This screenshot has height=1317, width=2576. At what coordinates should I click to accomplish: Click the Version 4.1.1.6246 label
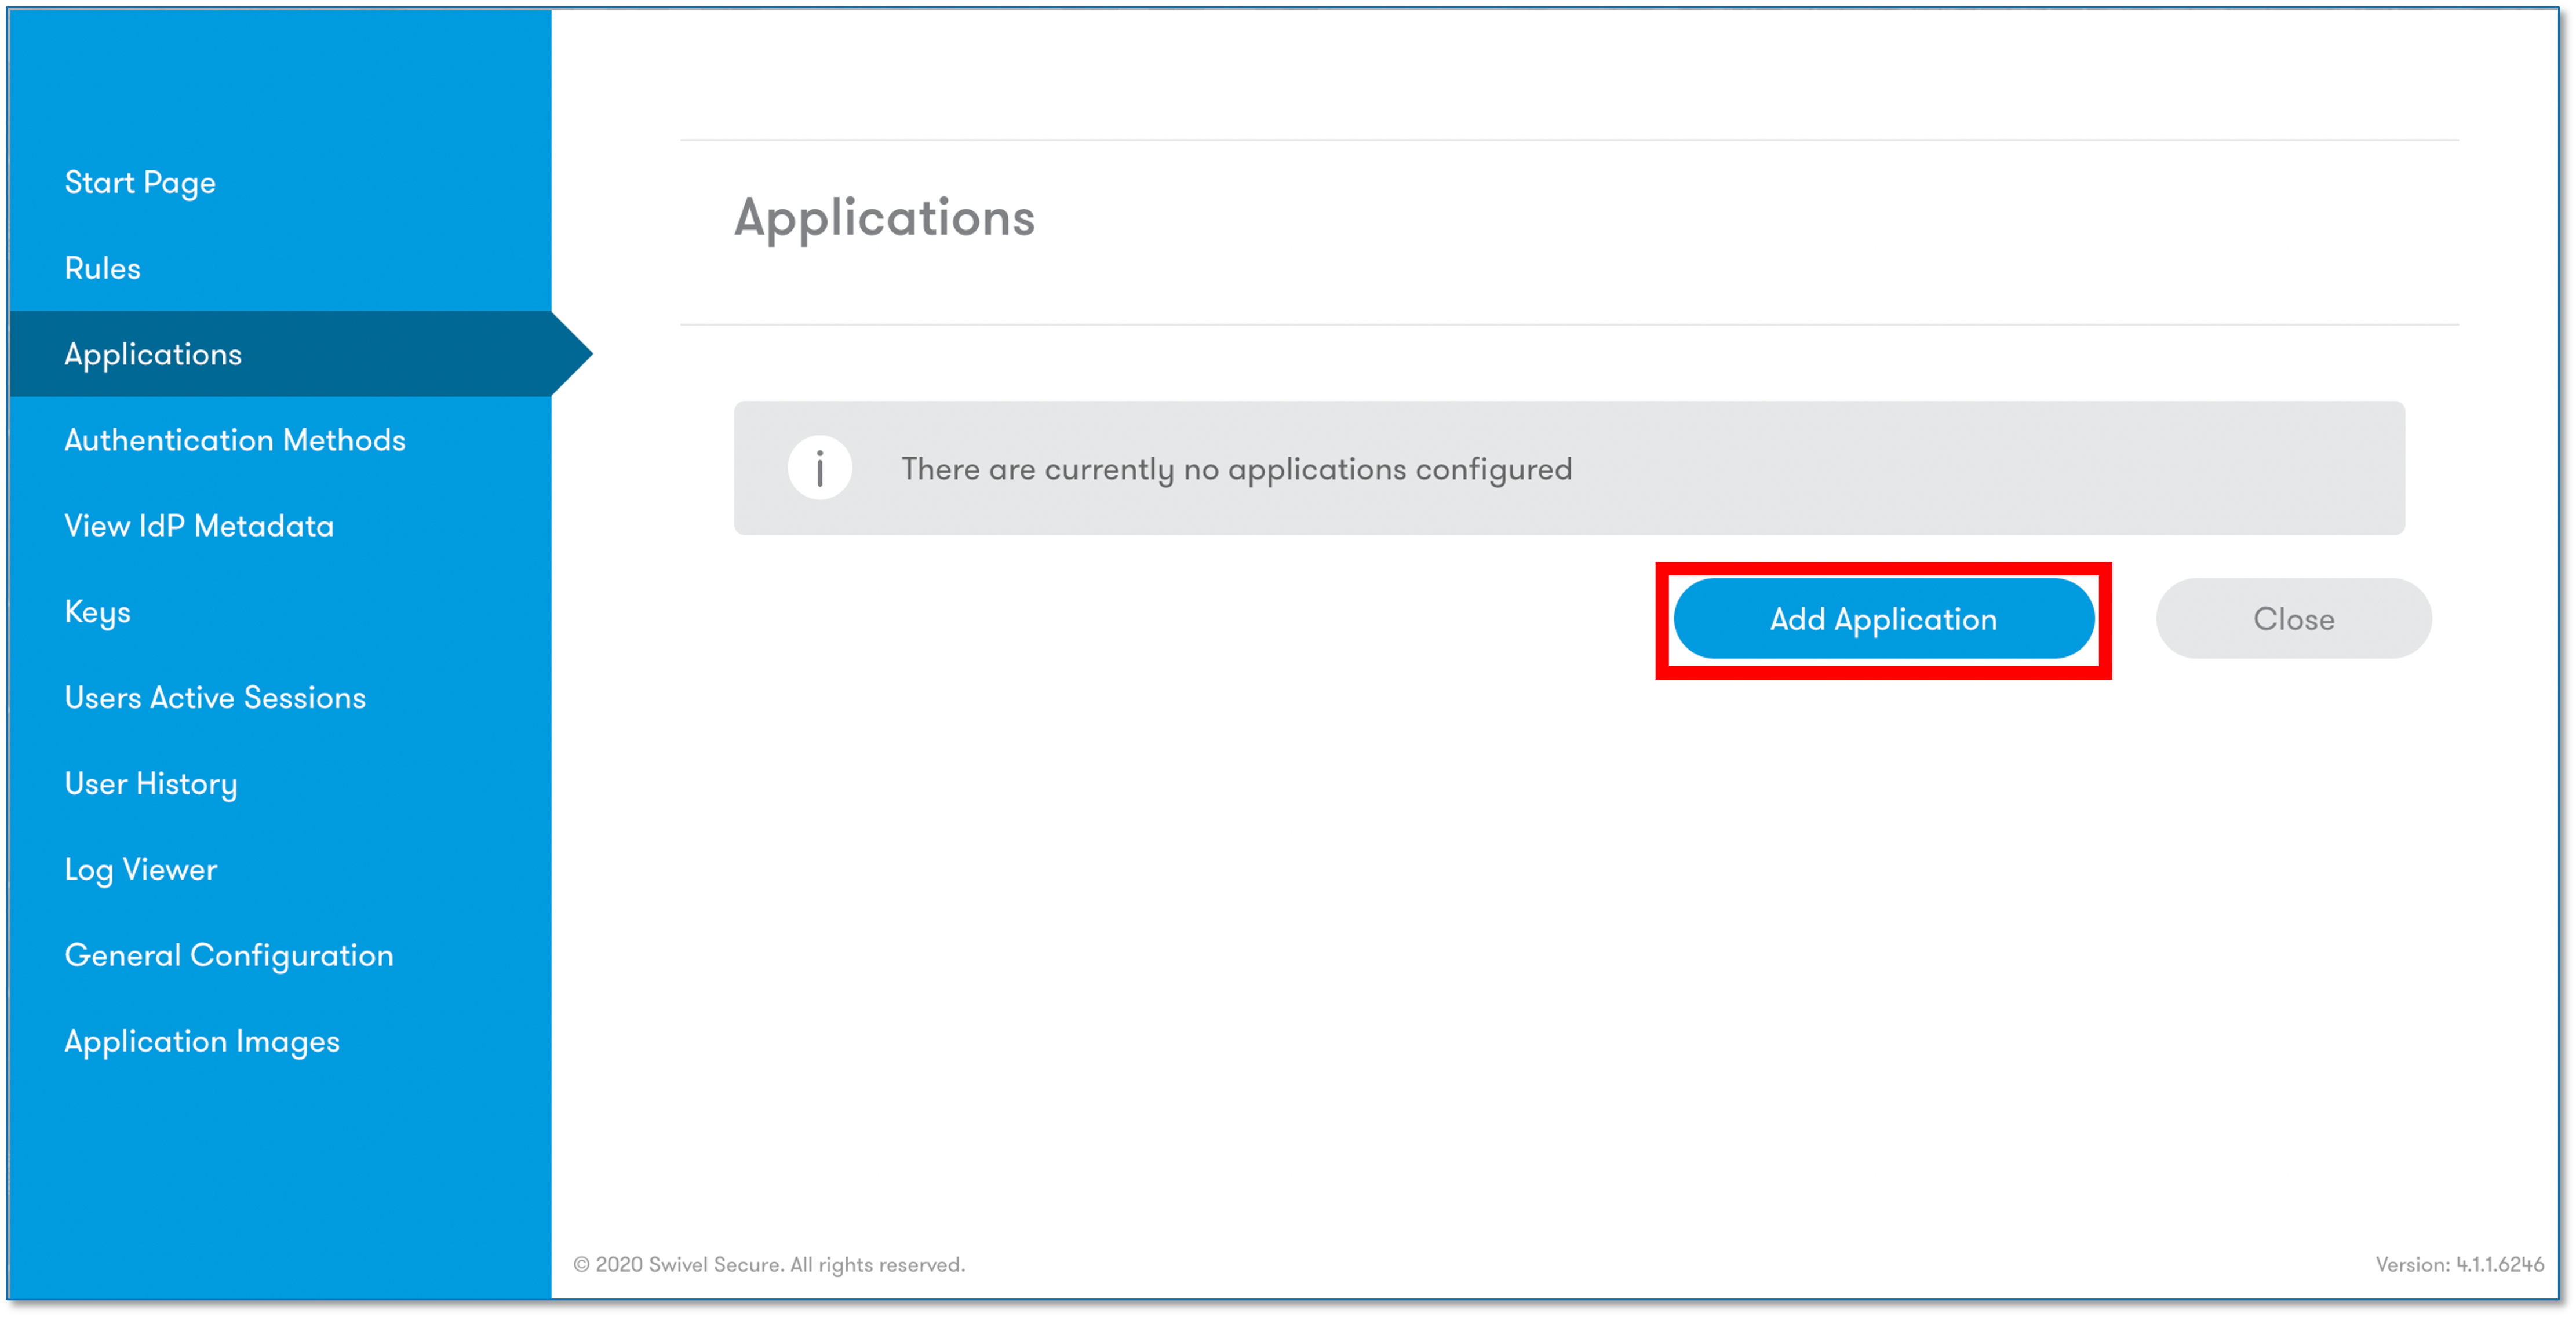pos(2459,1265)
